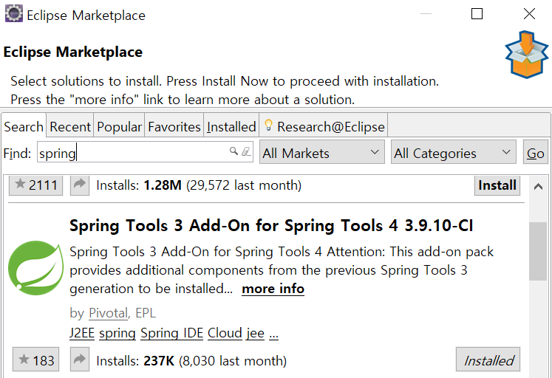Open the Pivotal author link
The height and width of the screenshot is (378, 552).
click(x=108, y=313)
